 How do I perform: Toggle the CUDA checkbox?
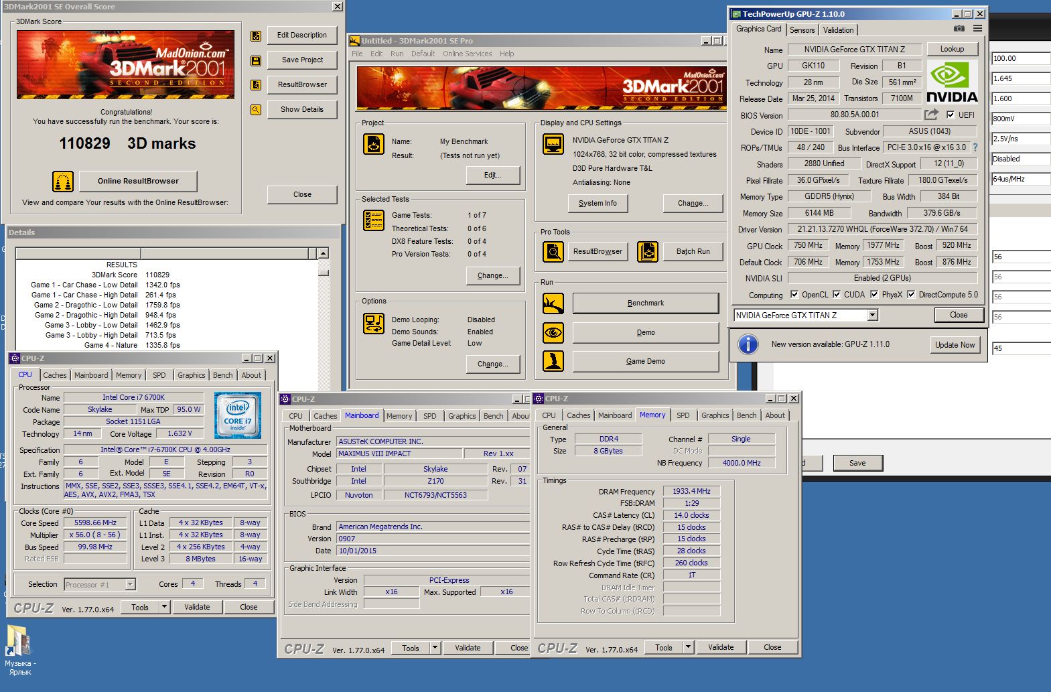(x=837, y=294)
